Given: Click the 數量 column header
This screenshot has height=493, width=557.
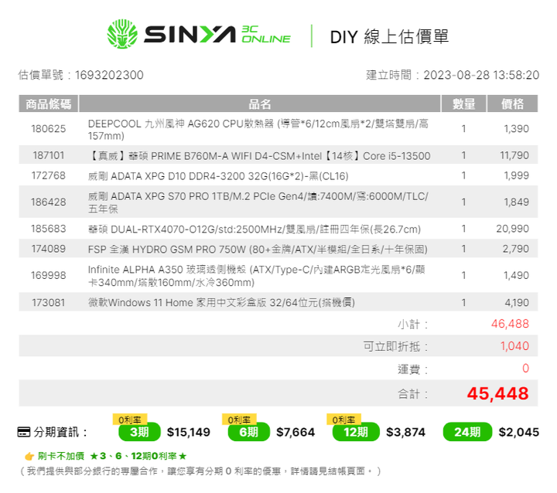Looking at the screenshot, I should (463, 104).
